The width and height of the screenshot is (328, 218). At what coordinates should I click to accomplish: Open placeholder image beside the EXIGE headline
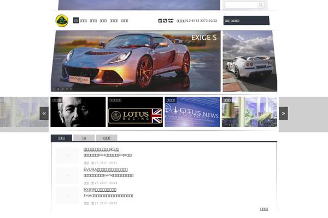67,196
